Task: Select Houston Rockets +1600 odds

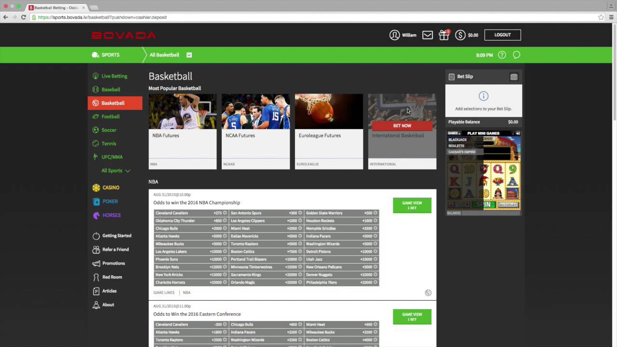Action: (342, 221)
